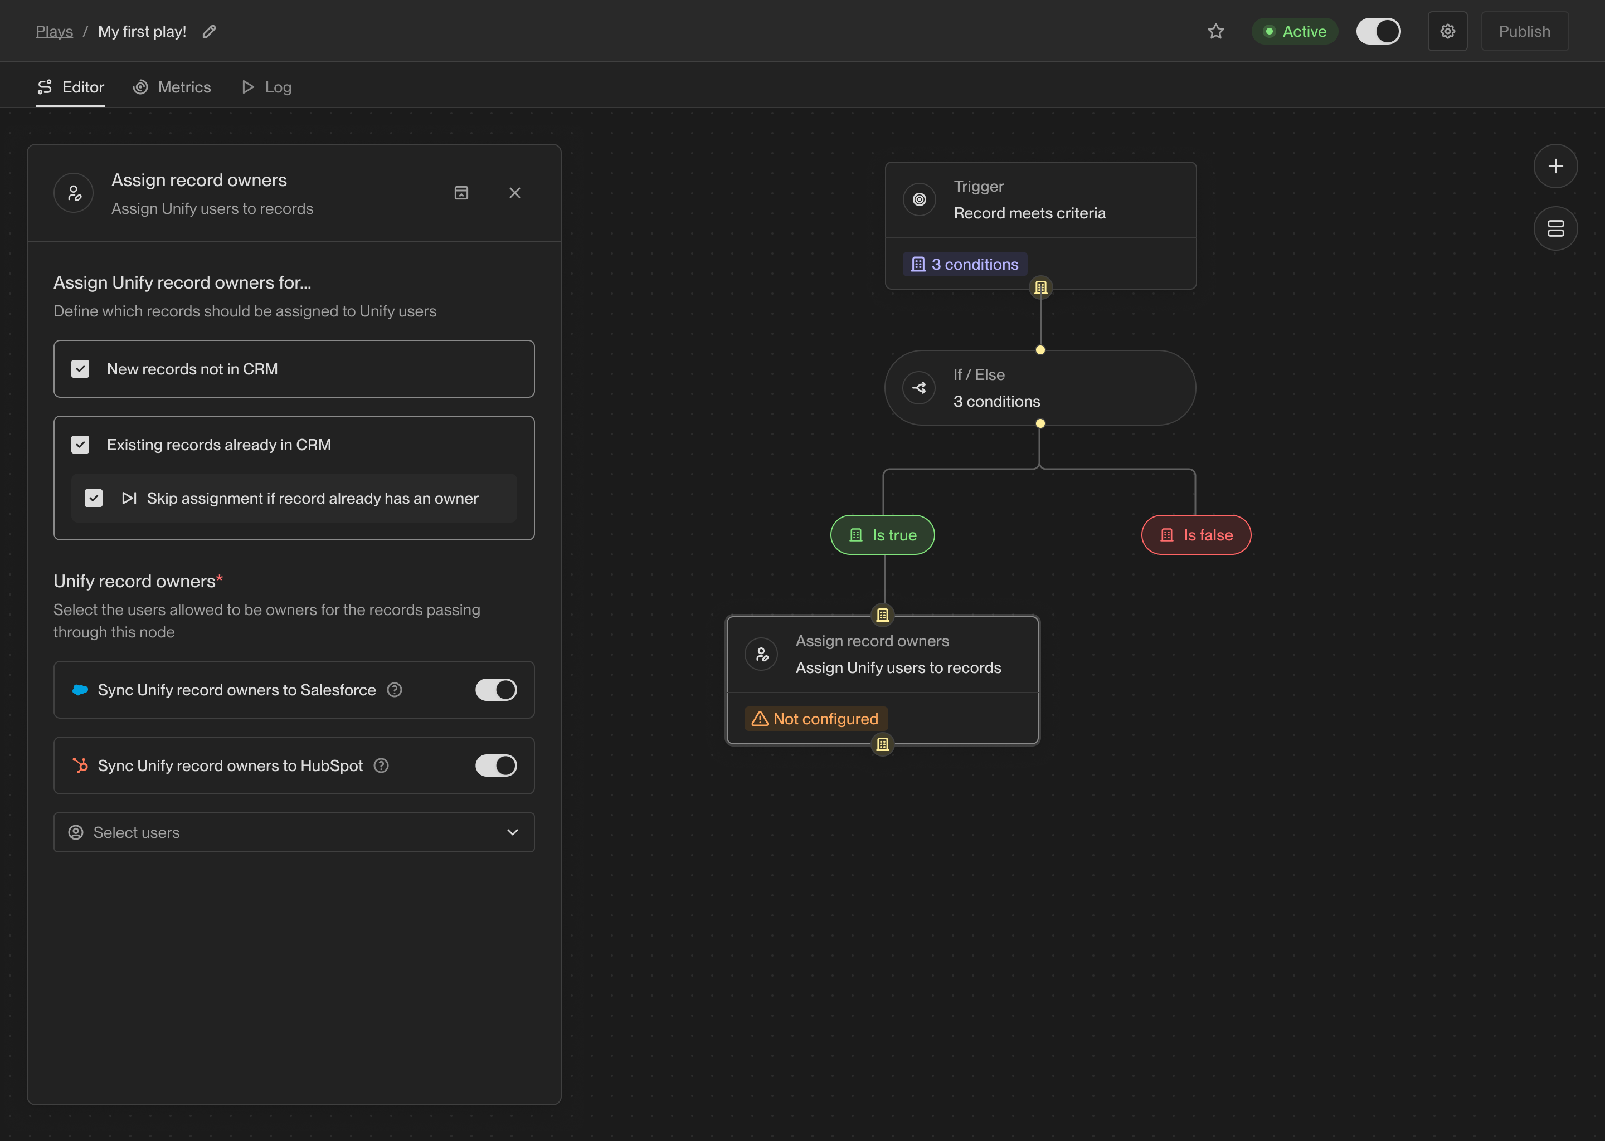This screenshot has height=1141, width=1605.
Task: Uncheck New records not in CRM
Action: coord(81,369)
